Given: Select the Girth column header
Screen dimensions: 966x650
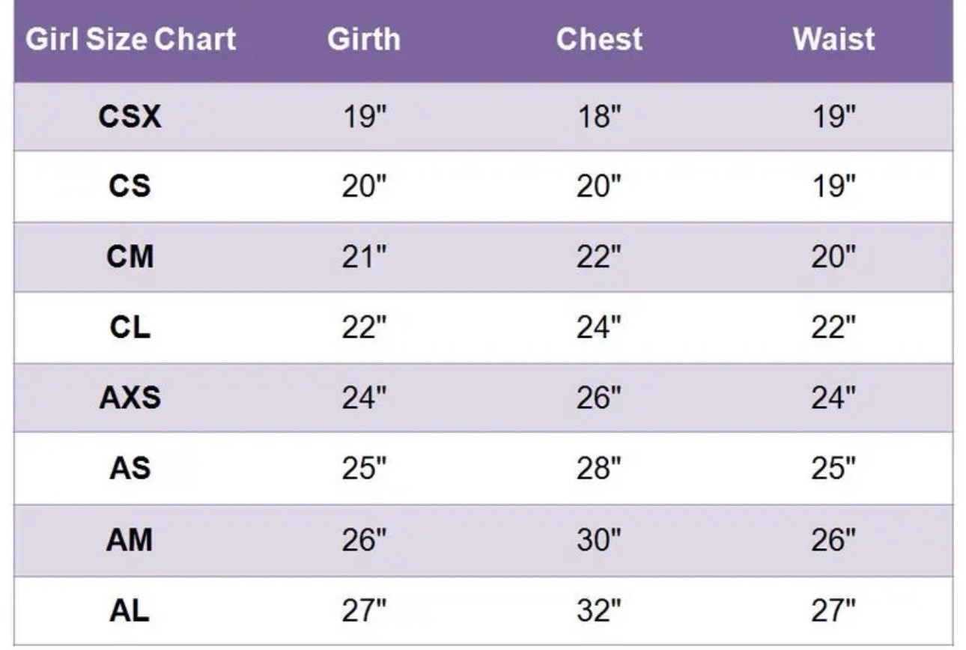Looking at the screenshot, I should coord(364,40).
